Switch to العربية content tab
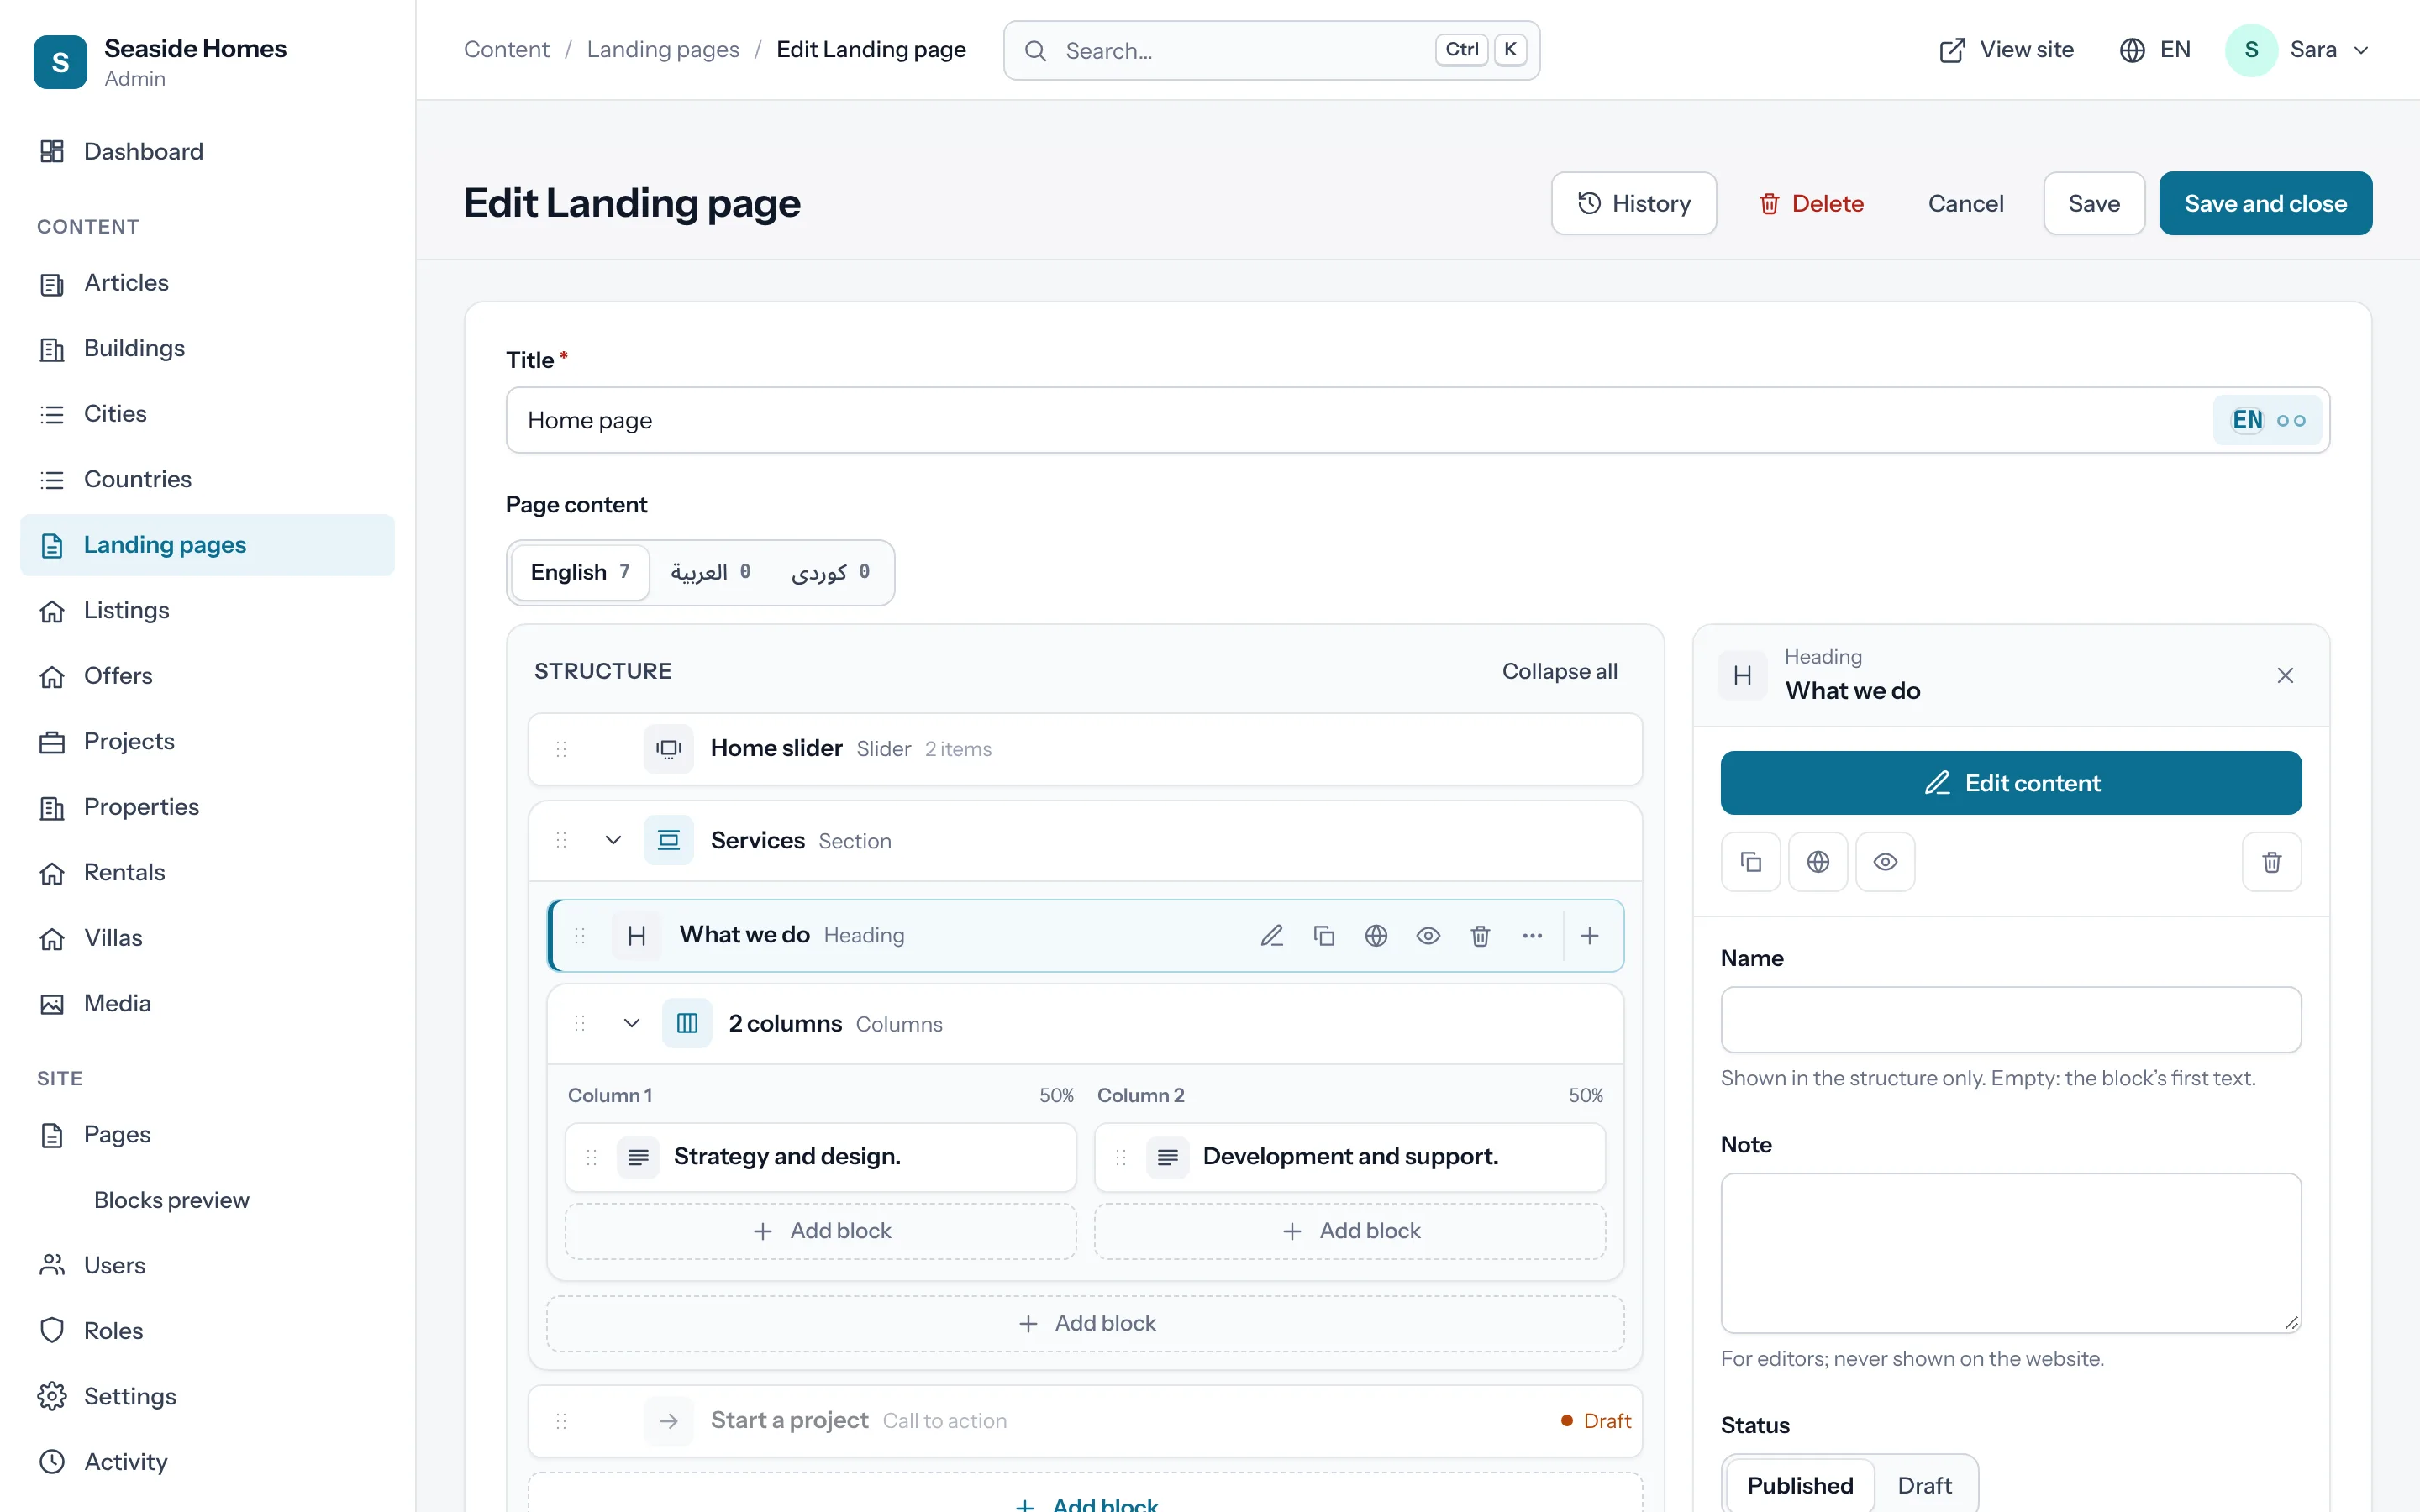 (x=710, y=572)
